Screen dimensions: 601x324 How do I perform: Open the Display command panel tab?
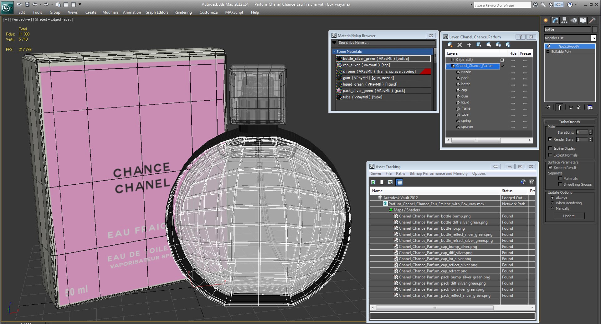583,20
